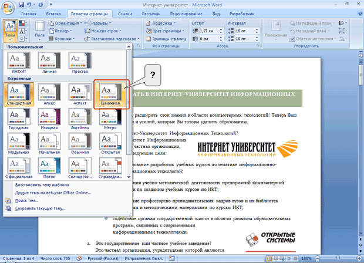Select the Модульная theme
The height and width of the screenshot is (263, 364).
pos(19,144)
